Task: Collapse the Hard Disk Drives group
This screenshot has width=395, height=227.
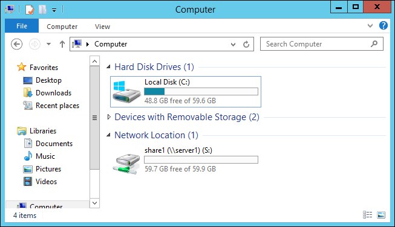Action: 108,66
